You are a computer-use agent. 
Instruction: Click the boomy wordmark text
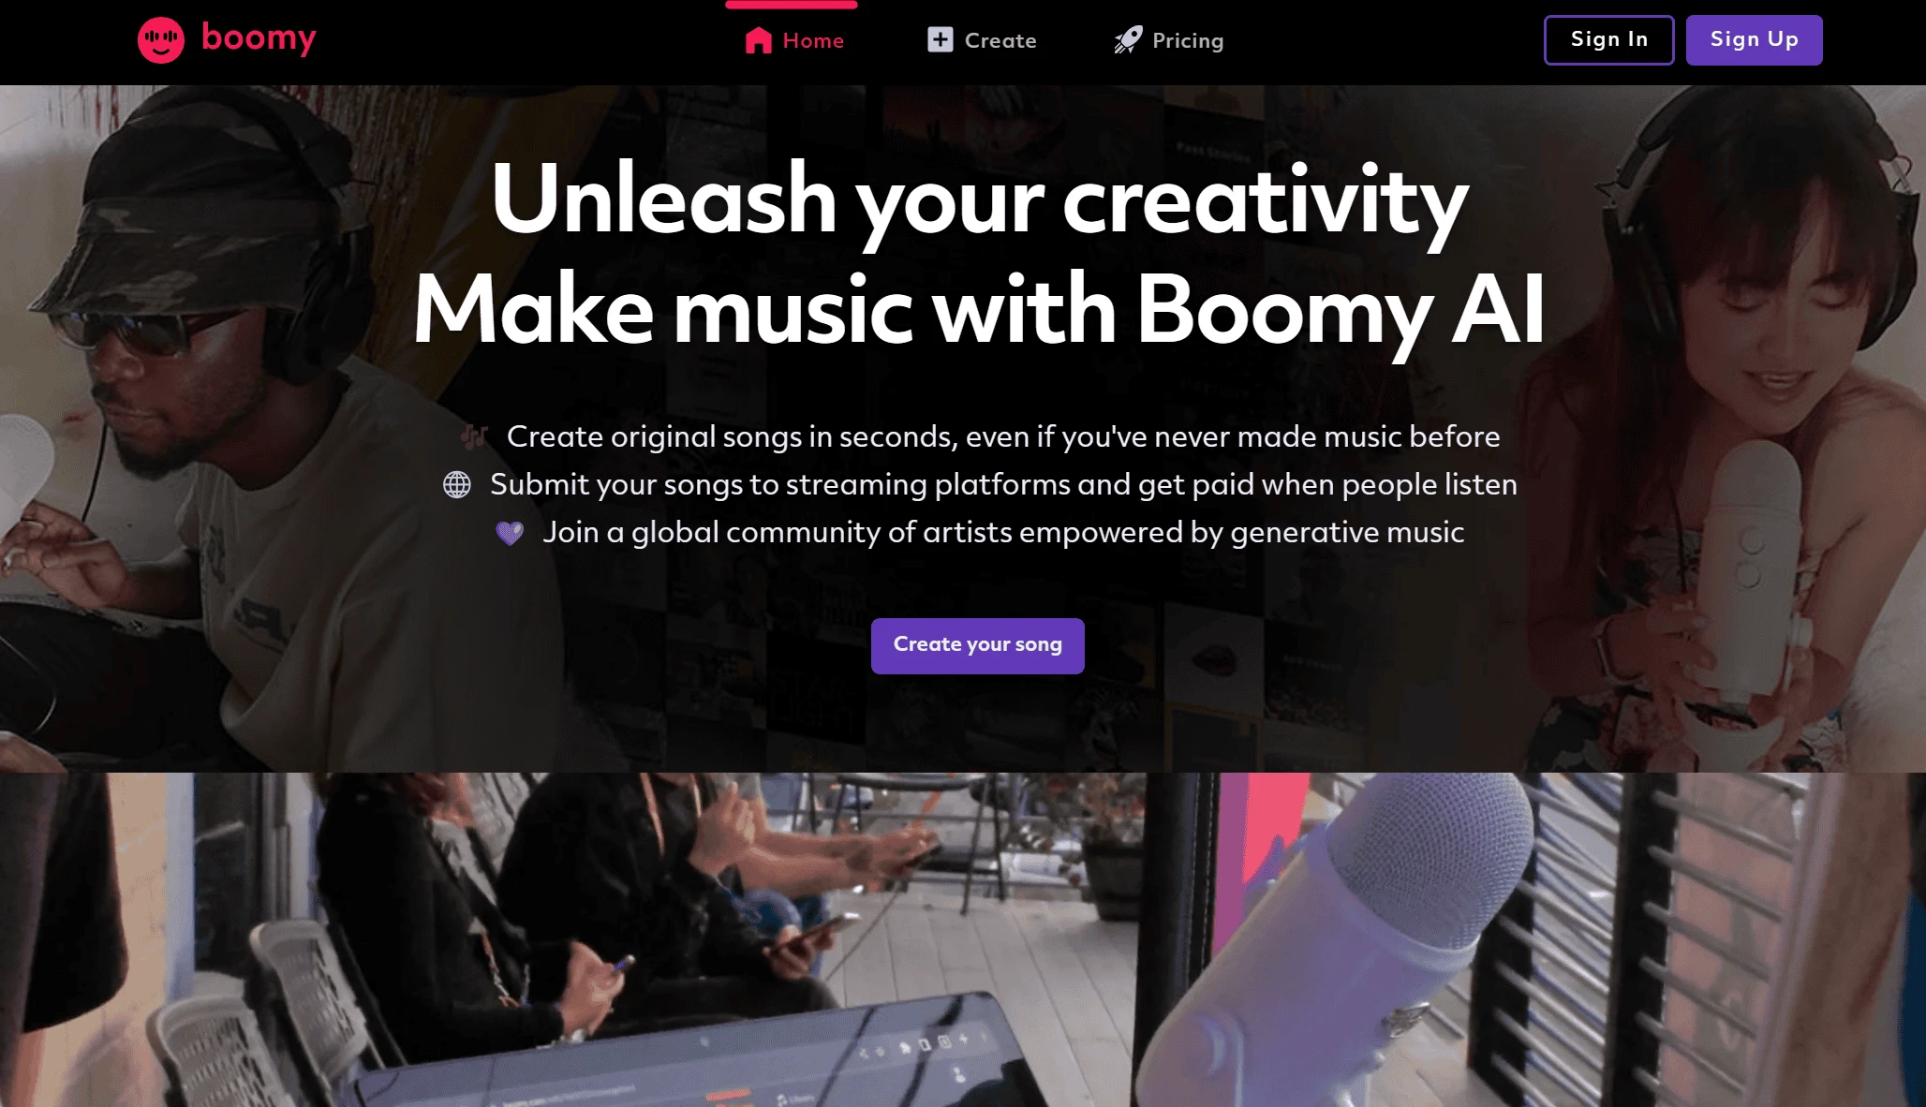click(x=259, y=38)
